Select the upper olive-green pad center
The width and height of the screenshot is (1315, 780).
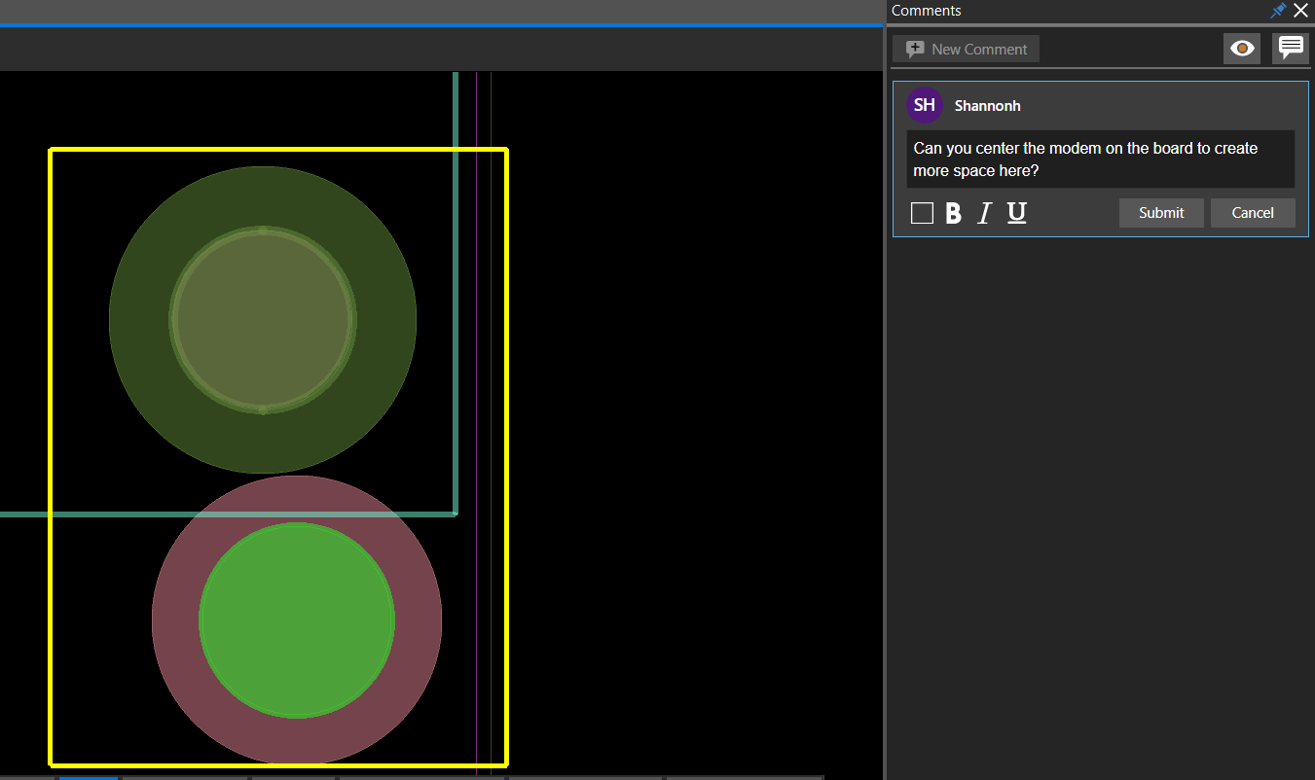tap(263, 319)
